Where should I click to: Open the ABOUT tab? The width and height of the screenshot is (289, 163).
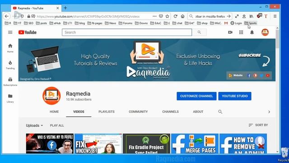pos(198,112)
